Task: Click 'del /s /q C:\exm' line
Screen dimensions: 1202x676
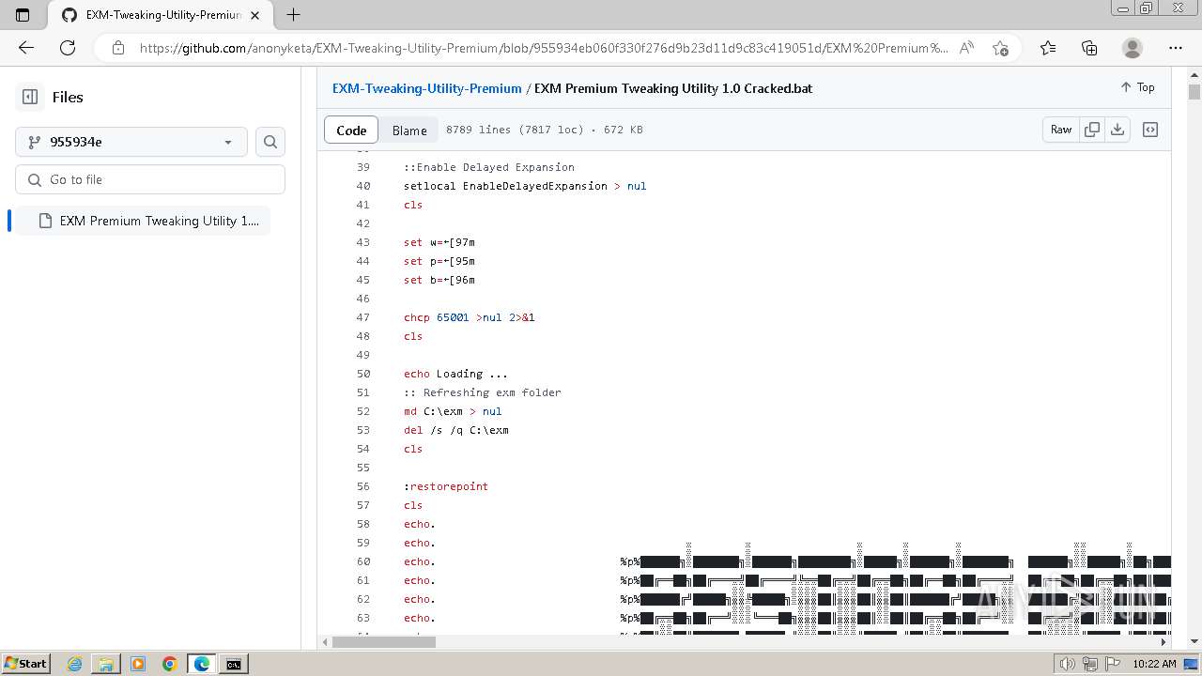Action: pyautogui.click(x=456, y=430)
